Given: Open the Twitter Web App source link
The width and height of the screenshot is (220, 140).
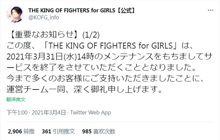Looking at the screenshot, I should [x=91, y=113].
